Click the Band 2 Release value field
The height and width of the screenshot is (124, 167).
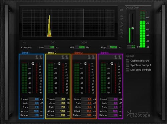point(60,115)
